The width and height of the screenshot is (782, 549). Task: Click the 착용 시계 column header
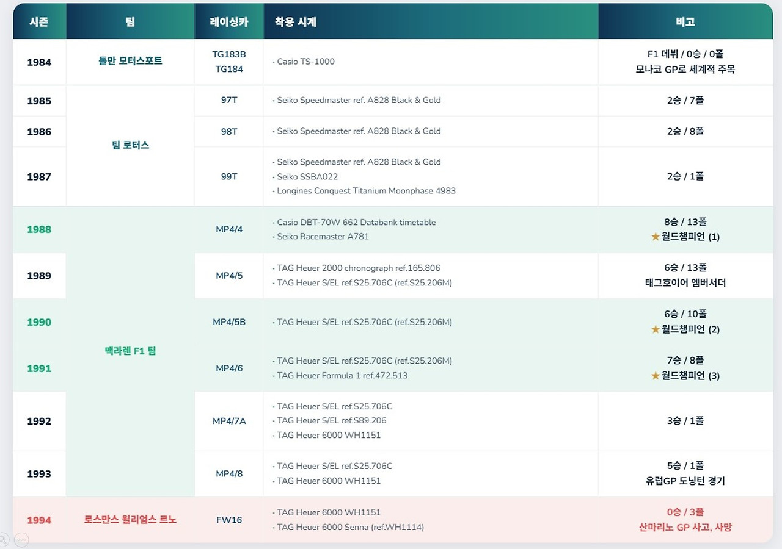431,22
